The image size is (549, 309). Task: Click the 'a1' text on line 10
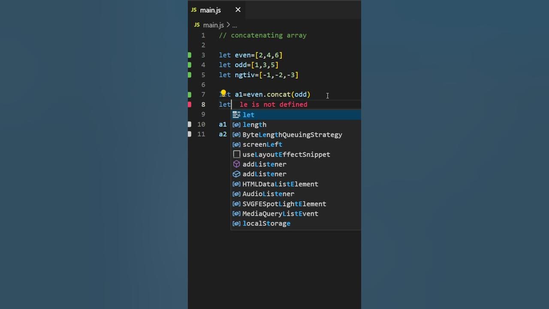tap(223, 124)
